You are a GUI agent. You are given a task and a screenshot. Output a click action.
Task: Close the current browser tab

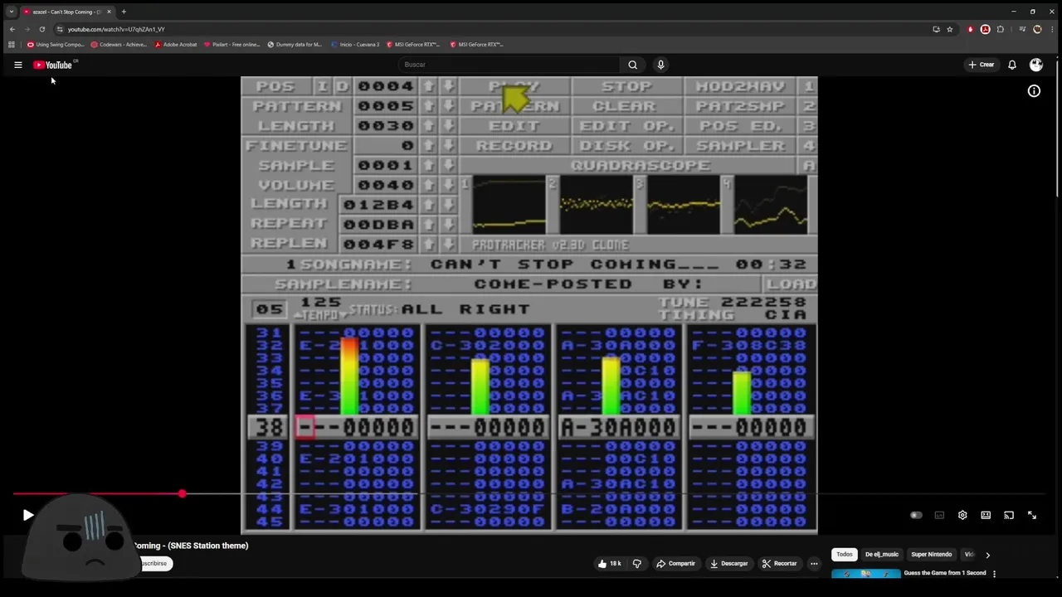109,12
